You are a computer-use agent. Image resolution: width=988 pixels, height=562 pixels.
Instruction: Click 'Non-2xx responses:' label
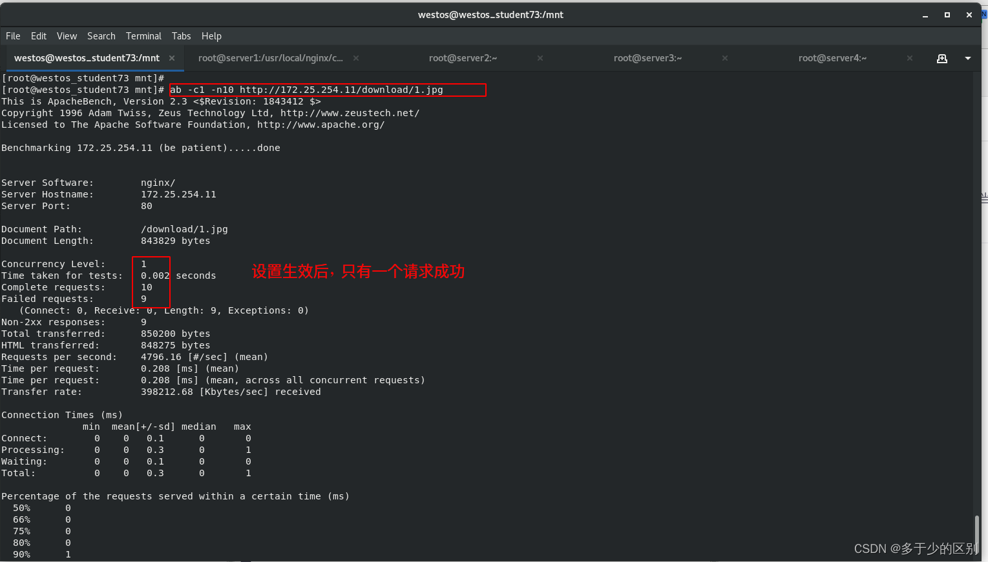click(53, 322)
